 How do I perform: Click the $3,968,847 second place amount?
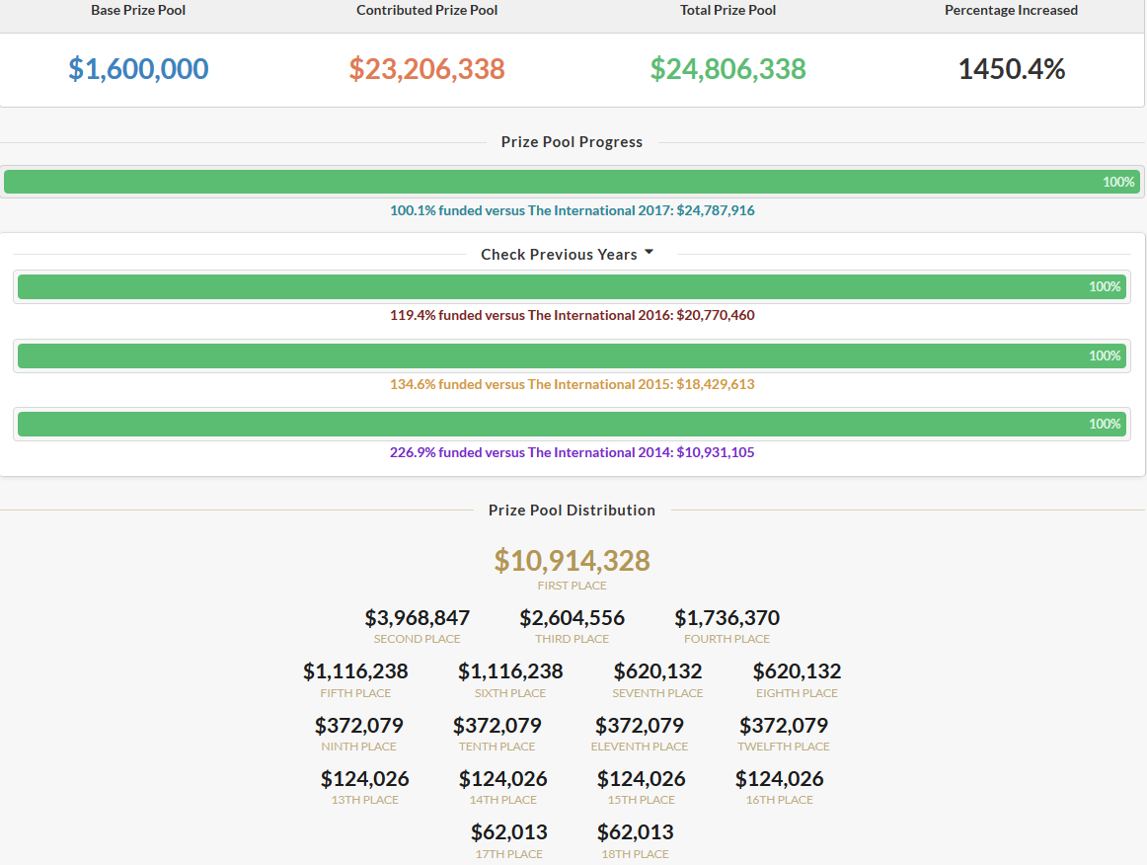point(417,618)
